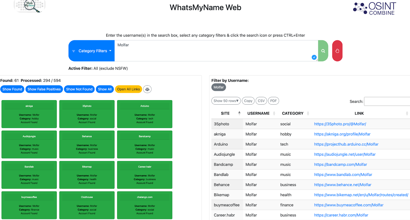The height and width of the screenshot is (220, 410).
Task: Click the Arduino result card
Action: 145,114
